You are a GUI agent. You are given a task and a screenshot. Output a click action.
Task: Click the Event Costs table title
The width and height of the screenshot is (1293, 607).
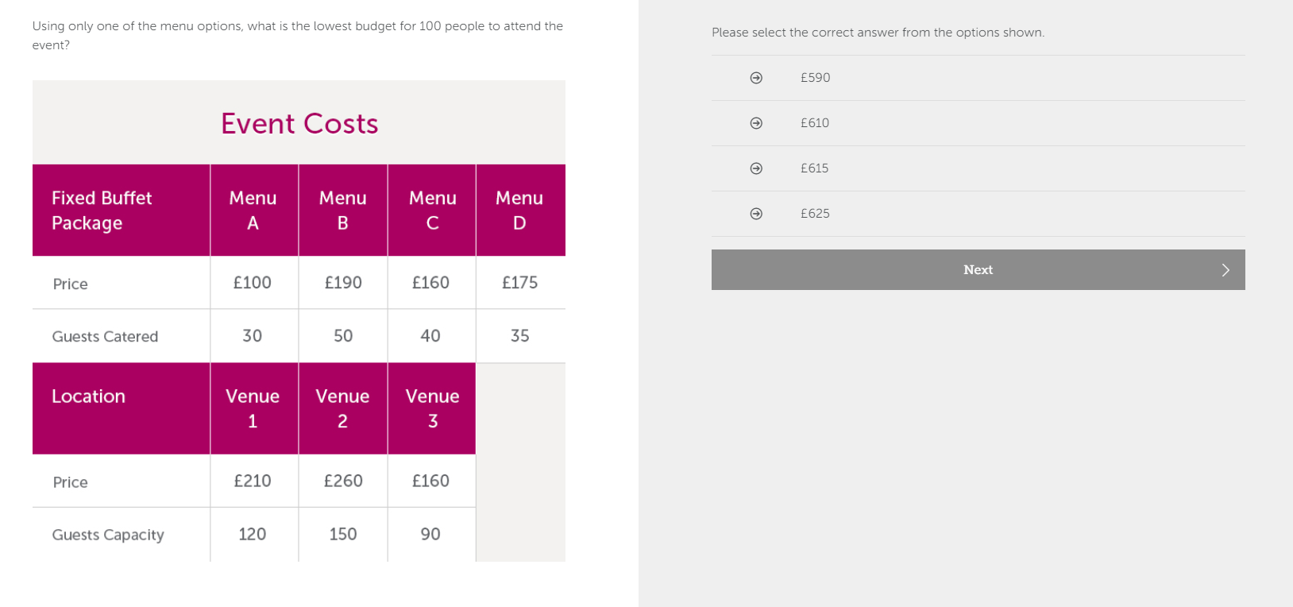pyautogui.click(x=299, y=124)
